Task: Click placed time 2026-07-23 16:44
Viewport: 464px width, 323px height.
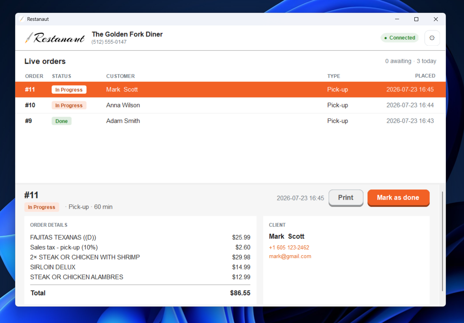Action: tap(410, 105)
